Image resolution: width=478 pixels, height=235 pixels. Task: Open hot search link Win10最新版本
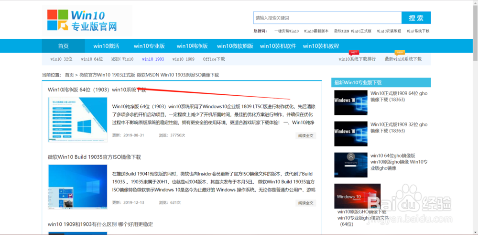coord(316,31)
